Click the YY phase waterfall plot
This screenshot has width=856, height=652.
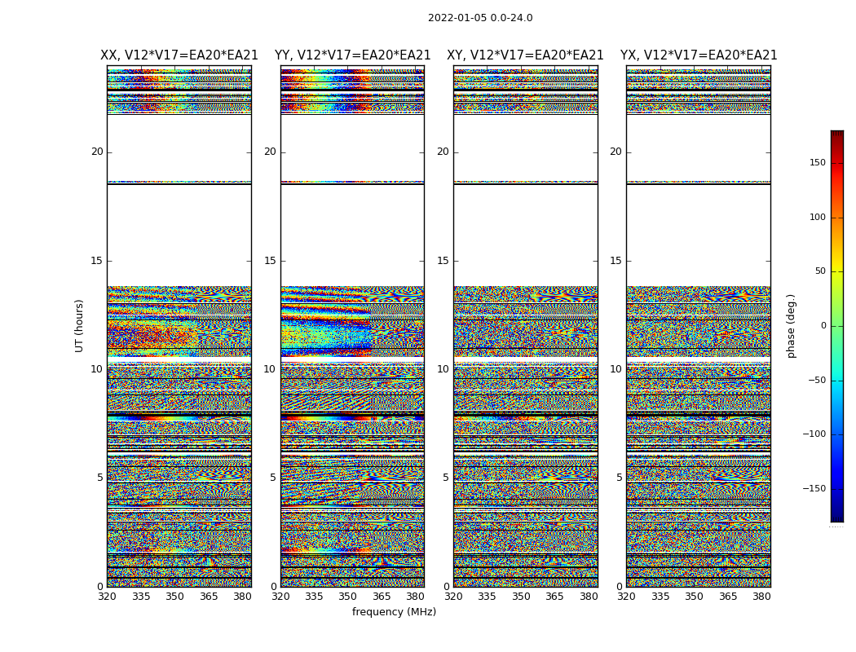[x=353, y=326]
